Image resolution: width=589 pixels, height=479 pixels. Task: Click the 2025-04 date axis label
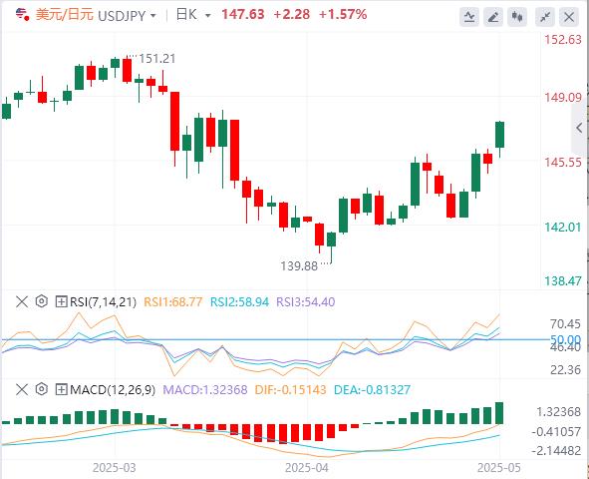pyautogui.click(x=307, y=468)
